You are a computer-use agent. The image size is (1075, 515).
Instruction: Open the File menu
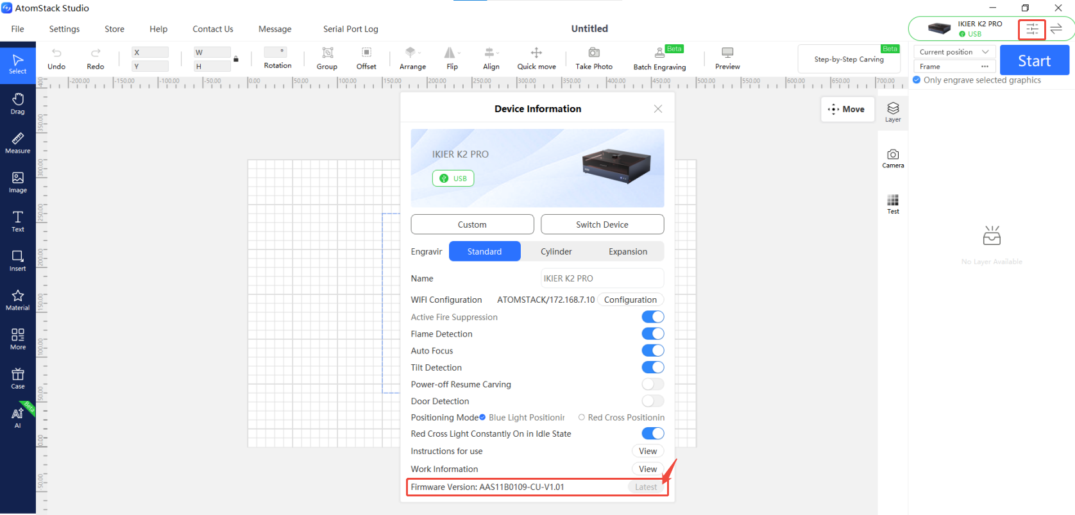tap(18, 29)
